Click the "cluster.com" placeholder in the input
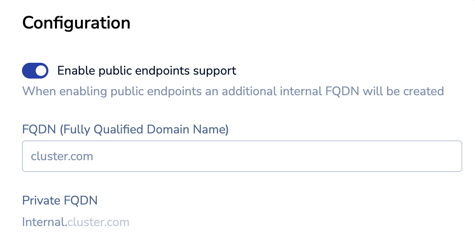This screenshot has height=237, width=475. pyautogui.click(x=62, y=156)
